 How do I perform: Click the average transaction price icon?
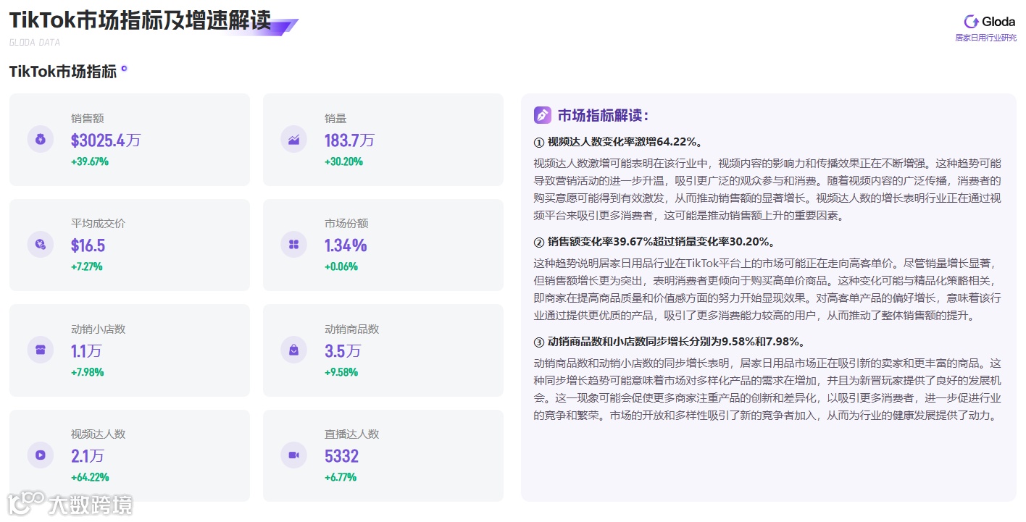[41, 245]
